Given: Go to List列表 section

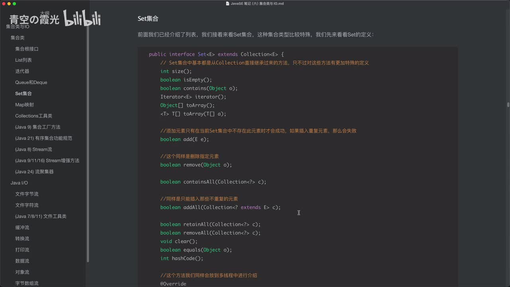Looking at the screenshot, I should click(24, 60).
